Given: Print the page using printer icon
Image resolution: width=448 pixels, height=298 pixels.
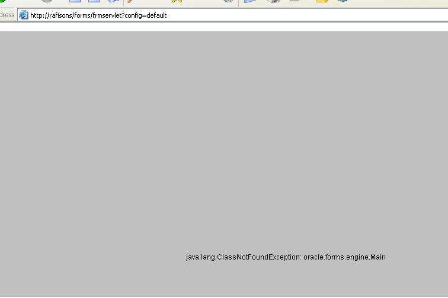Looking at the screenshot, I should [273, 1].
